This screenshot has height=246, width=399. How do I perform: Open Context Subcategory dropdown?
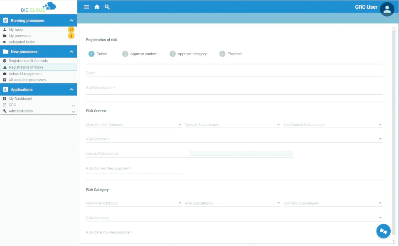pyautogui.click(x=232, y=125)
